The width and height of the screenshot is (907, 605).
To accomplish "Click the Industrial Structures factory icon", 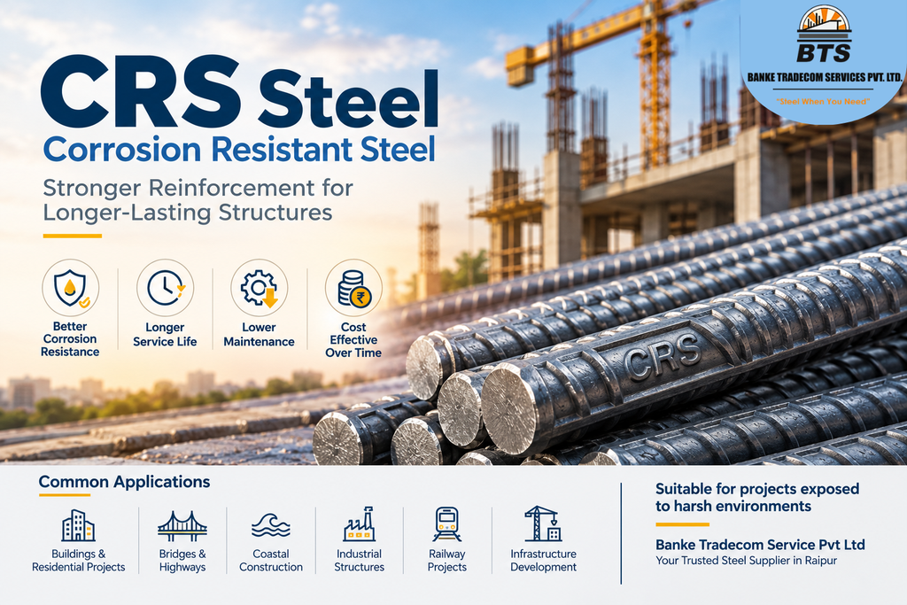I will point(360,524).
